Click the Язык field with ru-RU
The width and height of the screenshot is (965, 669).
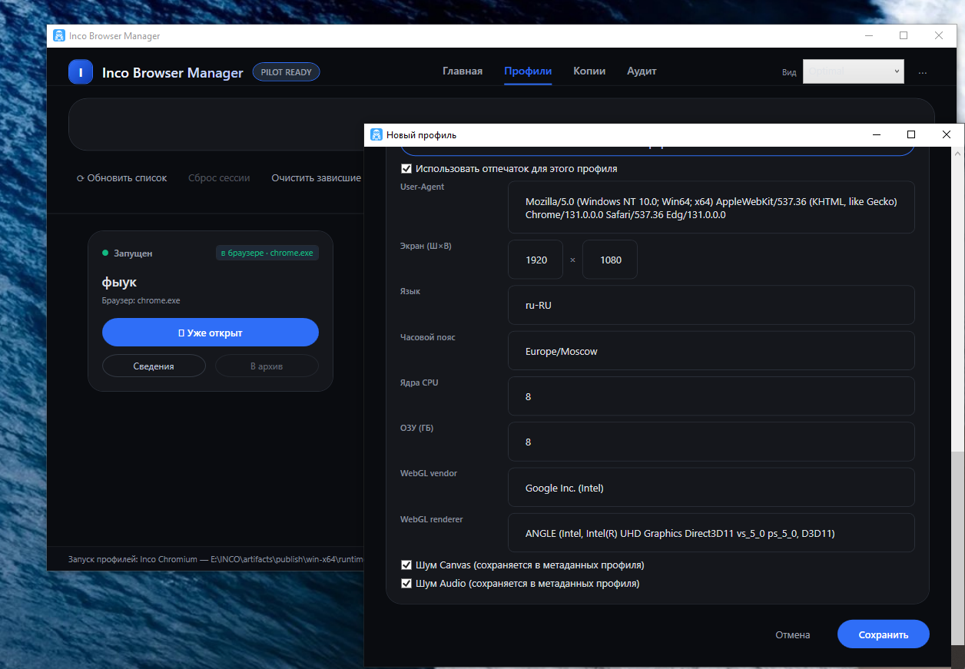711,305
